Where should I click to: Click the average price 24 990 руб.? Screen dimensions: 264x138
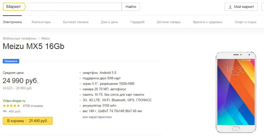(21, 81)
